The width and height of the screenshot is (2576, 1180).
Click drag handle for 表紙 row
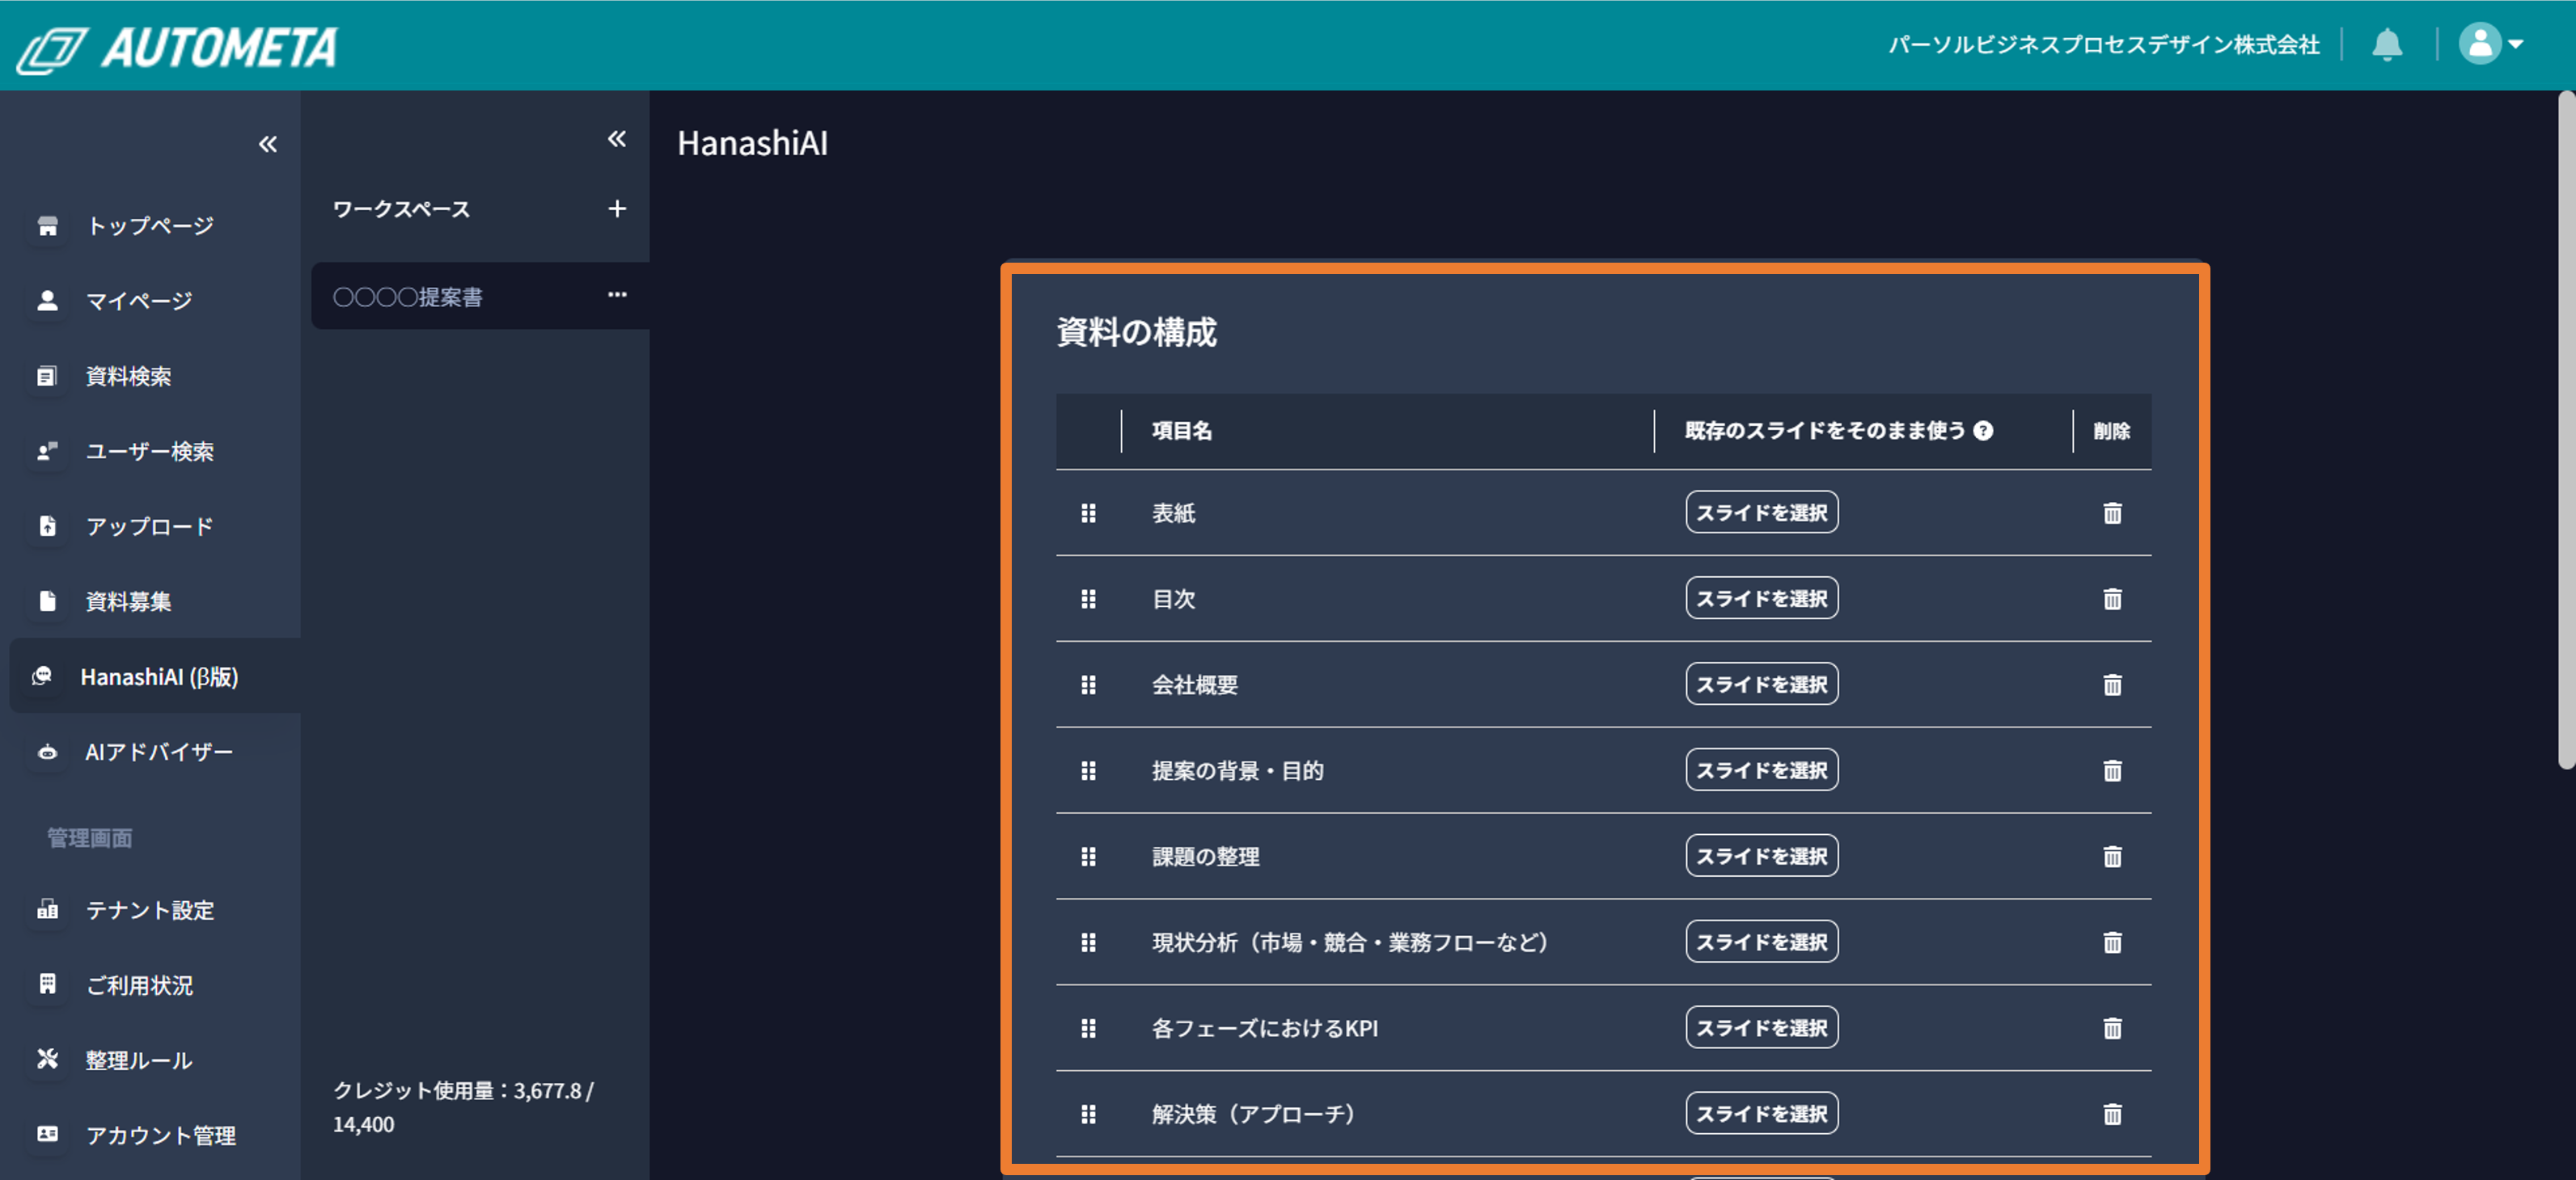tap(1088, 512)
